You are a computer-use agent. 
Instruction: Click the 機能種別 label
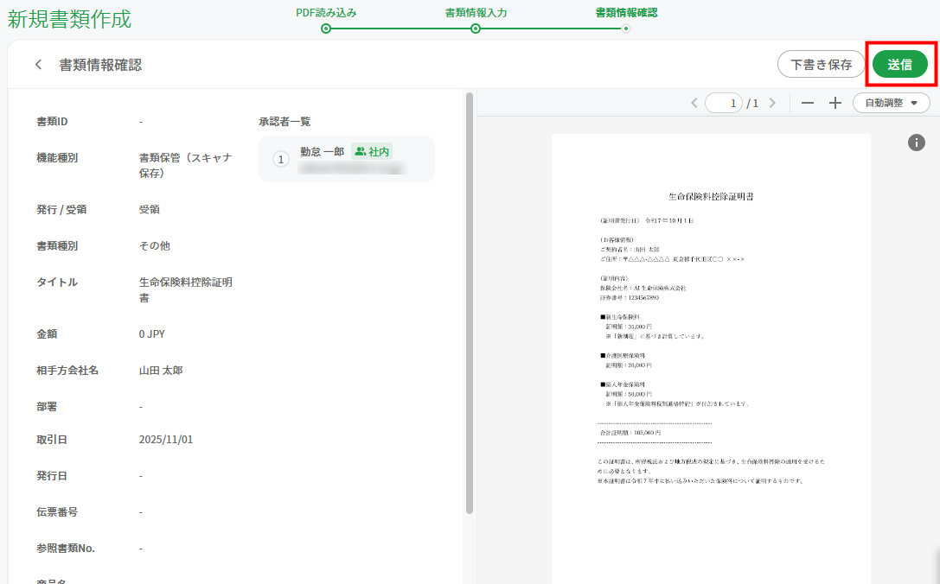pos(57,158)
